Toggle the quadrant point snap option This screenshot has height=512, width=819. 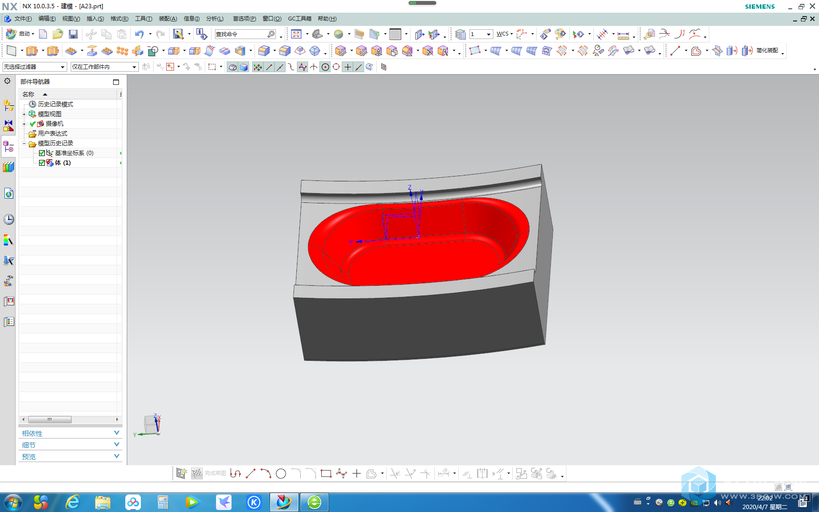336,67
